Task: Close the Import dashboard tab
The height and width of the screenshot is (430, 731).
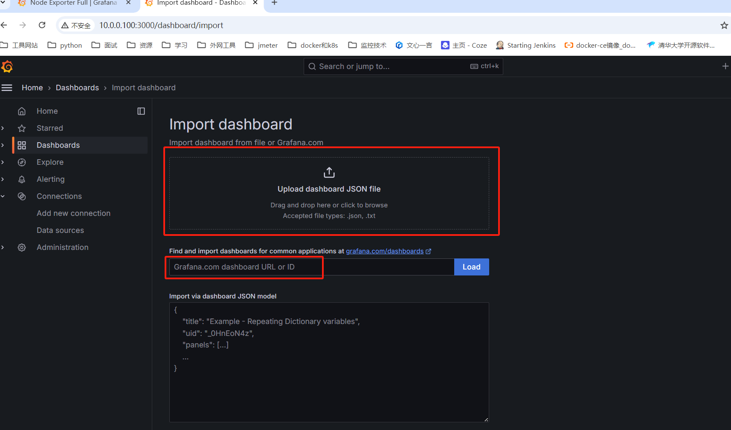Action: pos(255,3)
